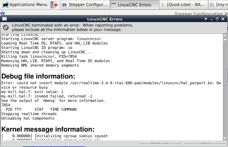This screenshot has width=228, height=147.
Task: Click the vertical scrollbar thumb
Action: tap(225, 40)
